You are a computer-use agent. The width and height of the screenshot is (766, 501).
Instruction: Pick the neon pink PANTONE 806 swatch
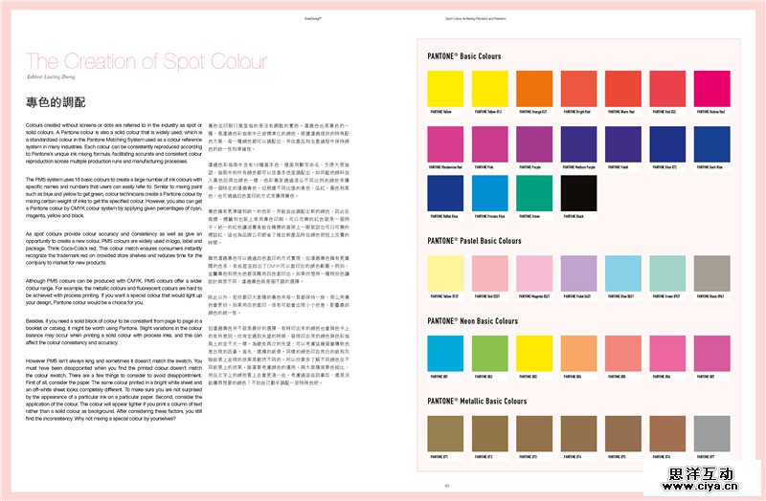[x=665, y=353]
